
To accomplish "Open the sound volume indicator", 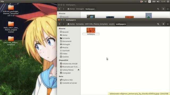I will coord(158,2).
